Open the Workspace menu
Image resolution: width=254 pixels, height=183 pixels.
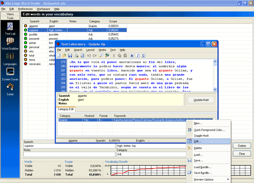[x=43, y=9]
